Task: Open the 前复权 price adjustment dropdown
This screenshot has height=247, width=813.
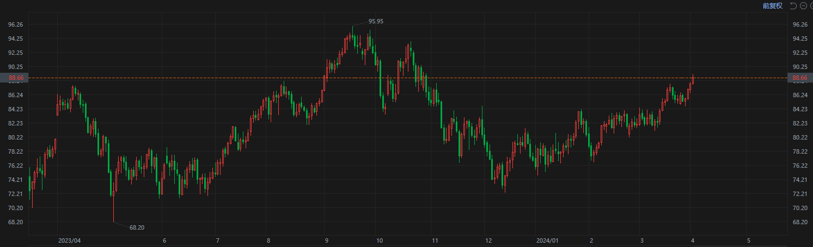Action: point(772,5)
